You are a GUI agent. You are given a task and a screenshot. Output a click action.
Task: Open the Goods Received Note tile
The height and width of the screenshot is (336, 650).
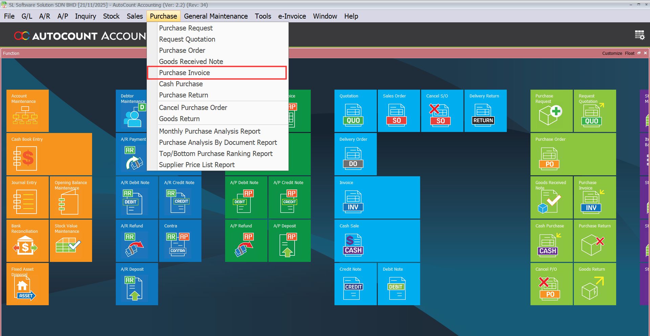(x=551, y=197)
